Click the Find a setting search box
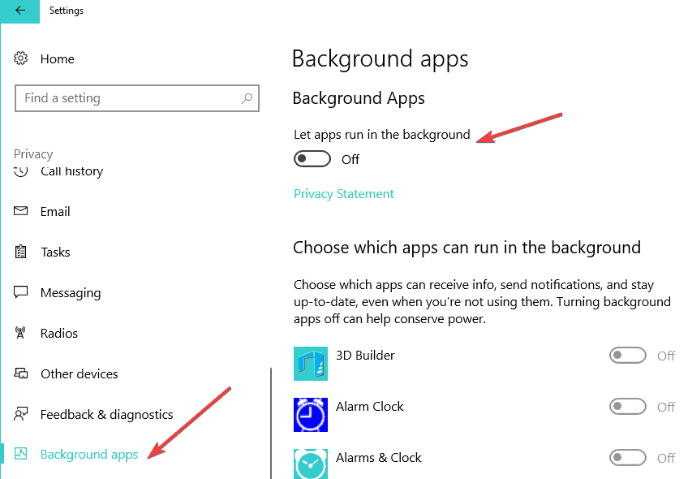Viewport: 688px width, 479px height. tap(130, 98)
